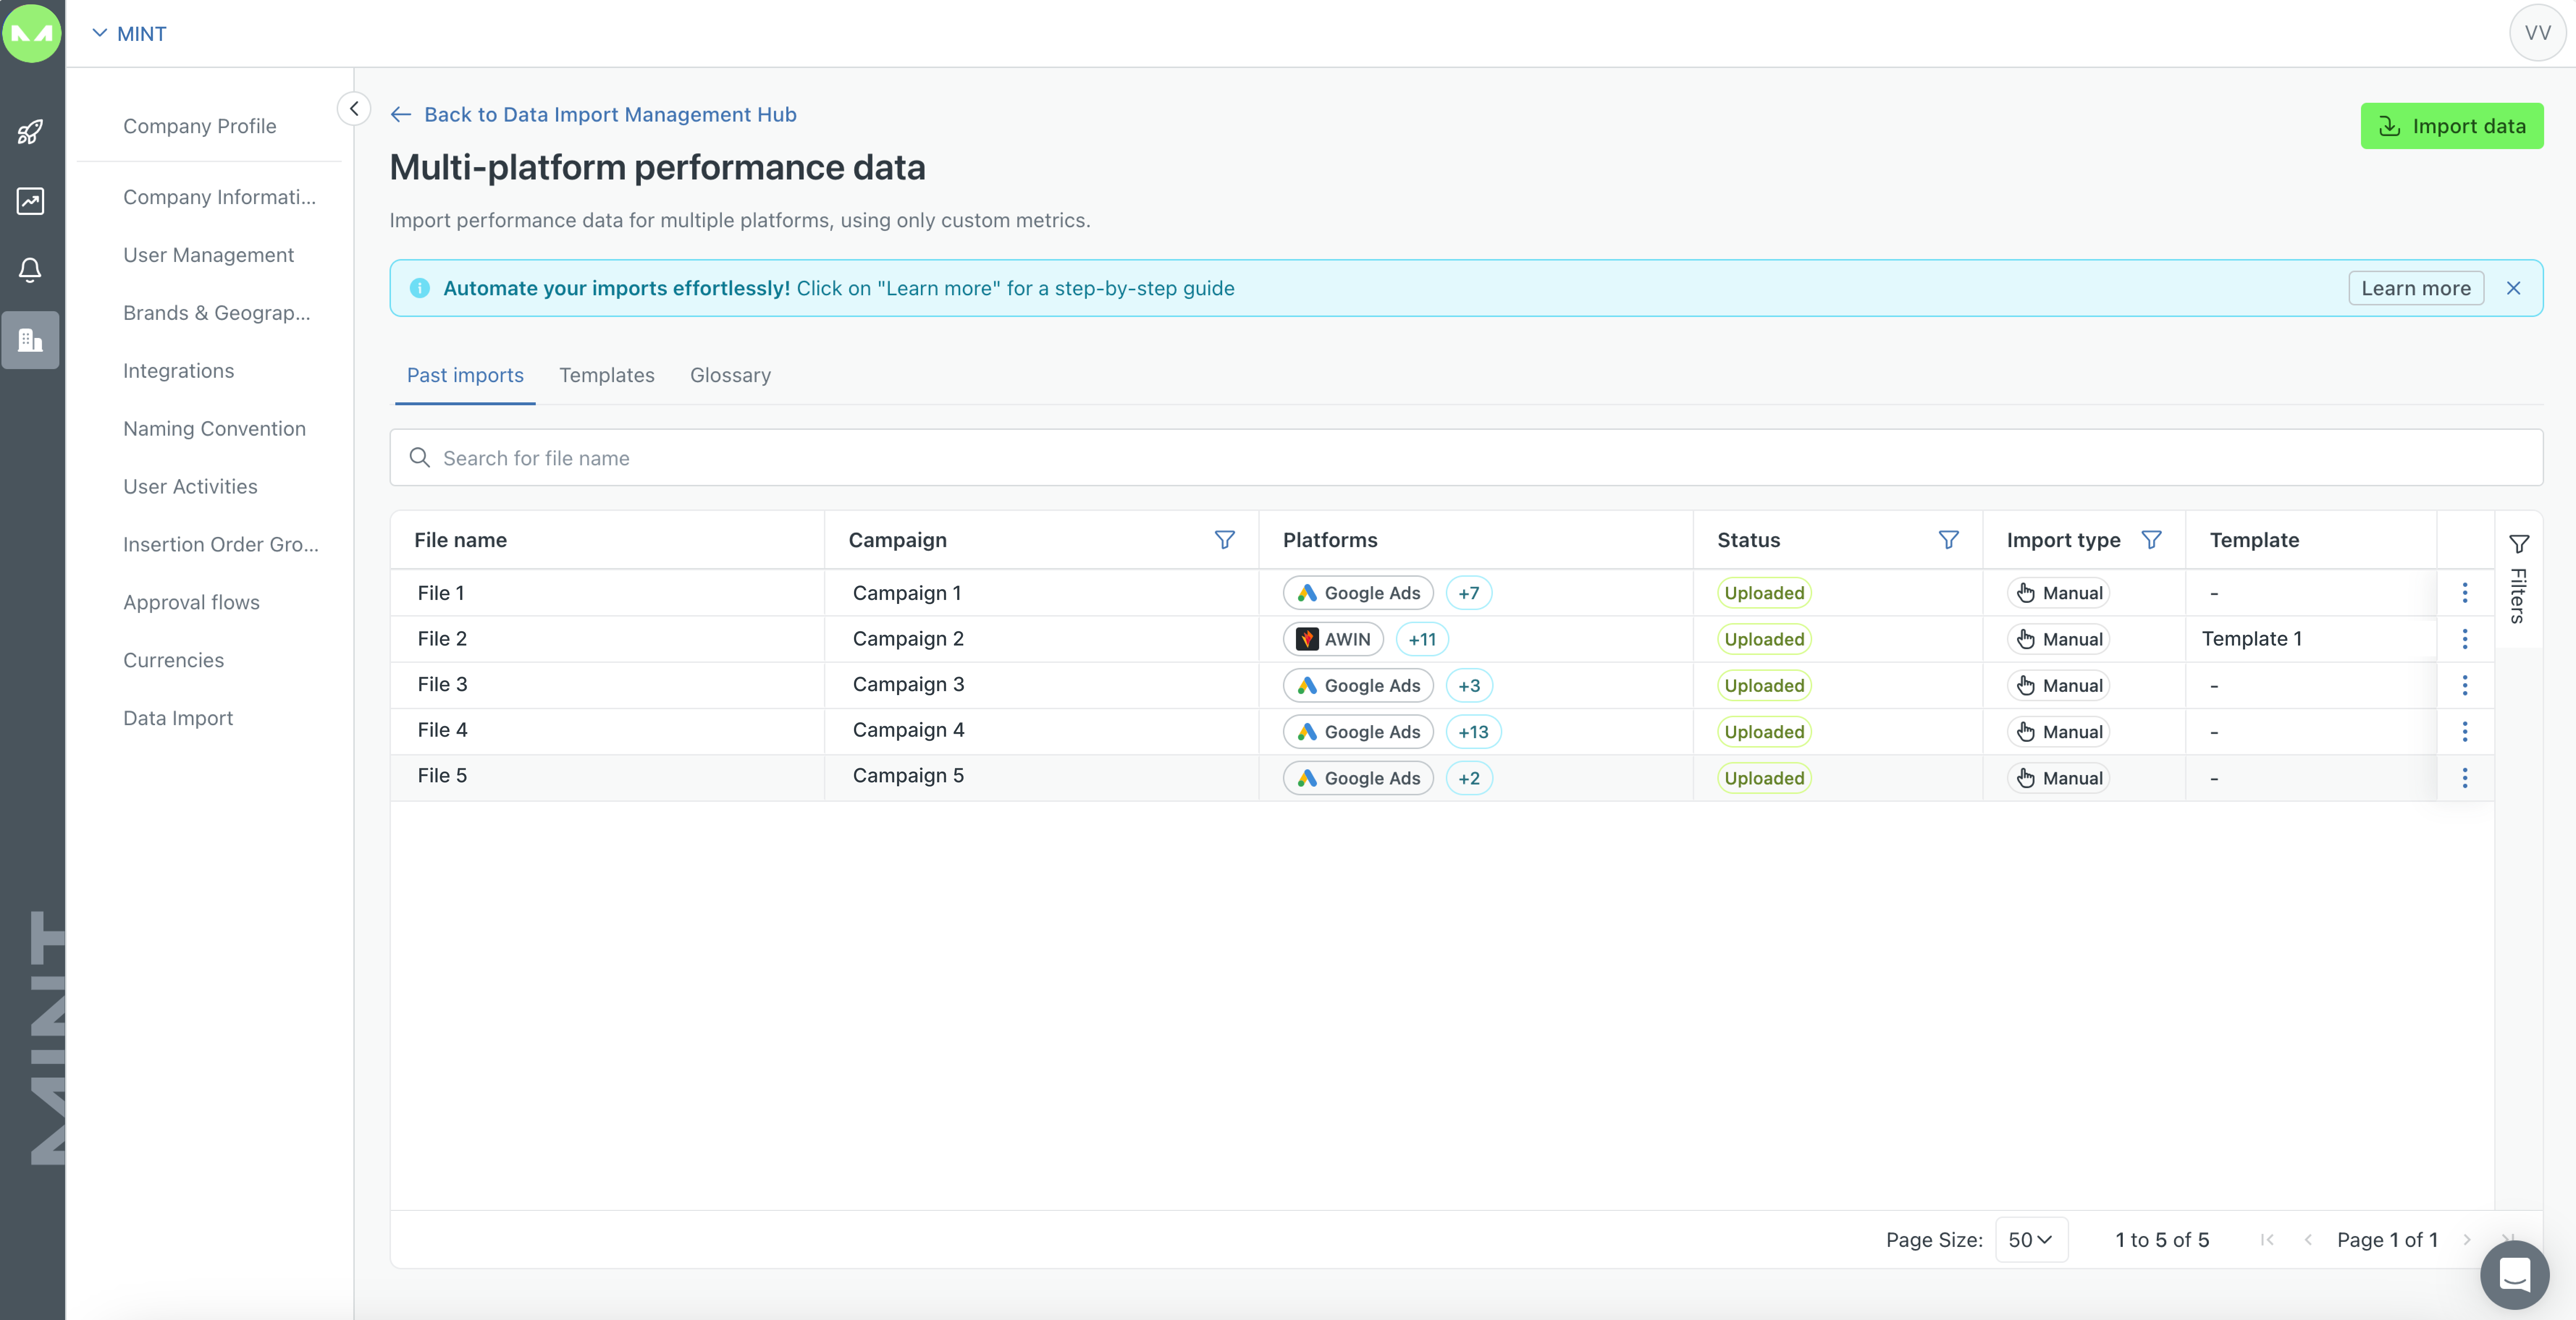Image resolution: width=2576 pixels, height=1320 pixels.
Task: Collapse the settings side panel
Action: click(x=354, y=108)
